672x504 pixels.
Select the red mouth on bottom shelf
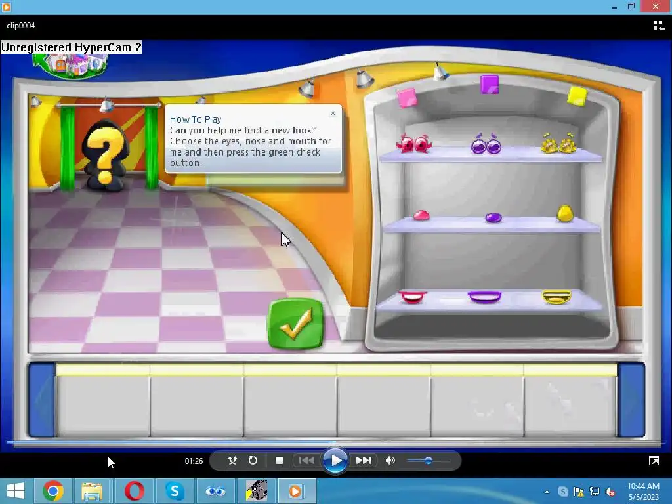(413, 297)
